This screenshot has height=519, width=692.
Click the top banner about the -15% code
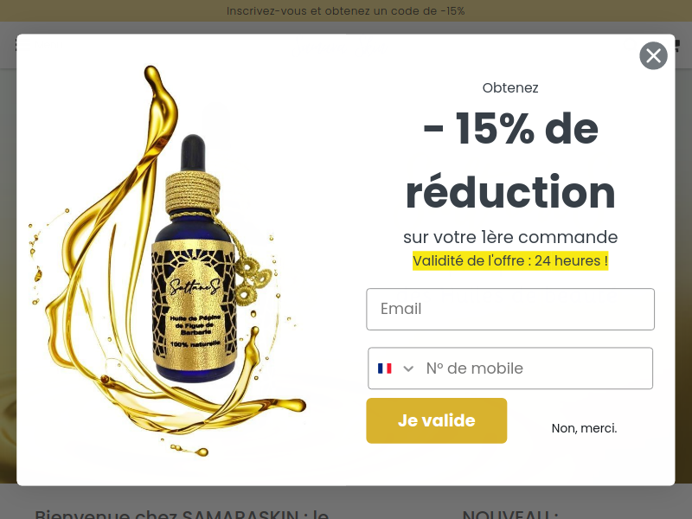(x=345, y=11)
